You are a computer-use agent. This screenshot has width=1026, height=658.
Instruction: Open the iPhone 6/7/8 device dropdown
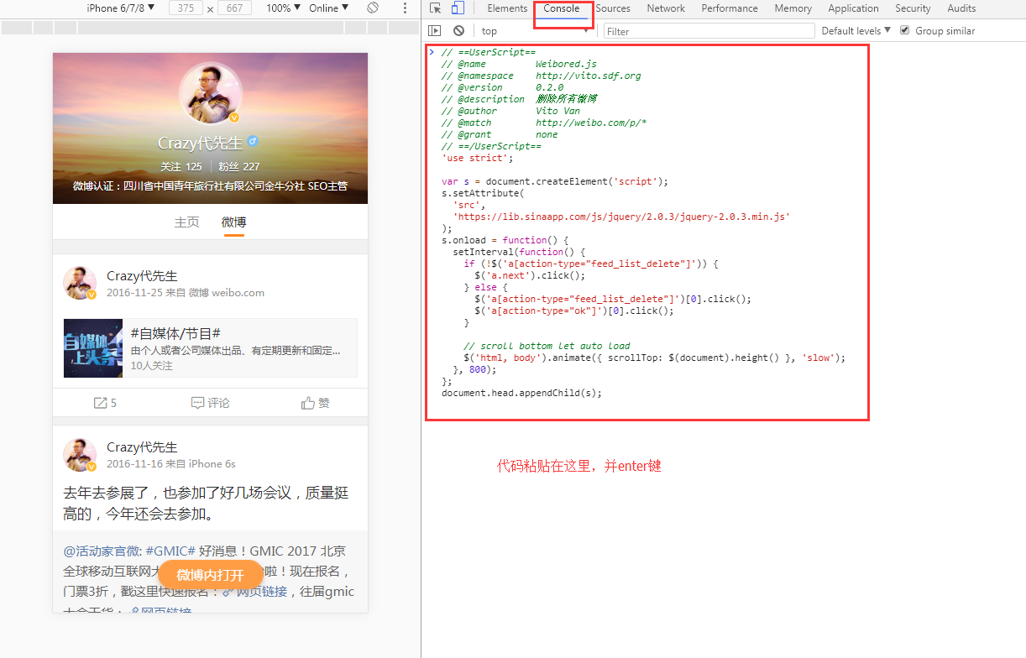point(121,8)
